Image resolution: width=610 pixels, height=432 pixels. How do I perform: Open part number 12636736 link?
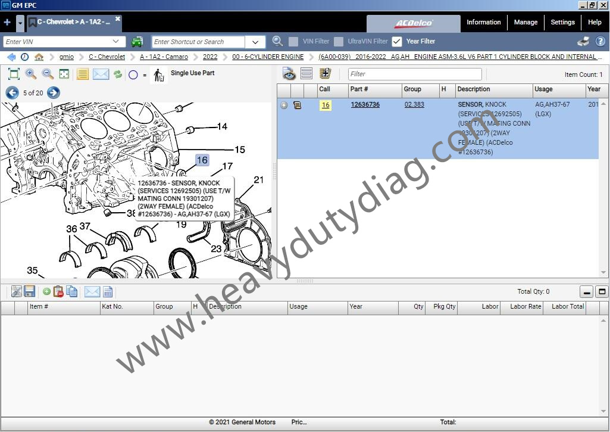(365, 104)
